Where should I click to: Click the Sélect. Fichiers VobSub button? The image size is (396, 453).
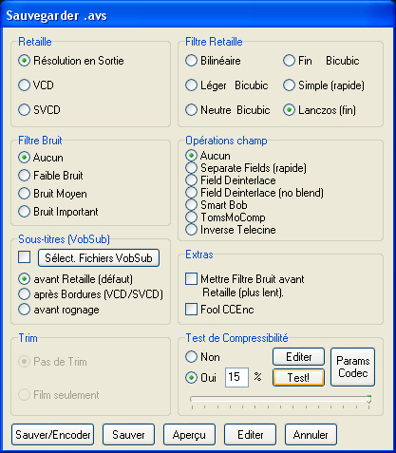[99, 258]
